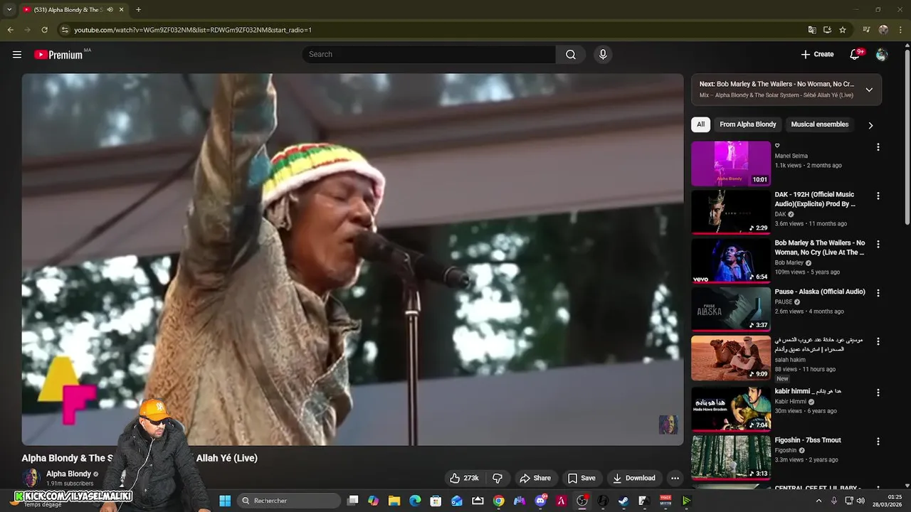View site information icon in address bar
The height and width of the screenshot is (512, 911).
tap(65, 30)
